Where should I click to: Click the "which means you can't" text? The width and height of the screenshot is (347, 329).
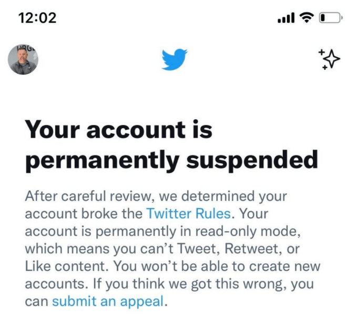pyautogui.click(x=88, y=249)
